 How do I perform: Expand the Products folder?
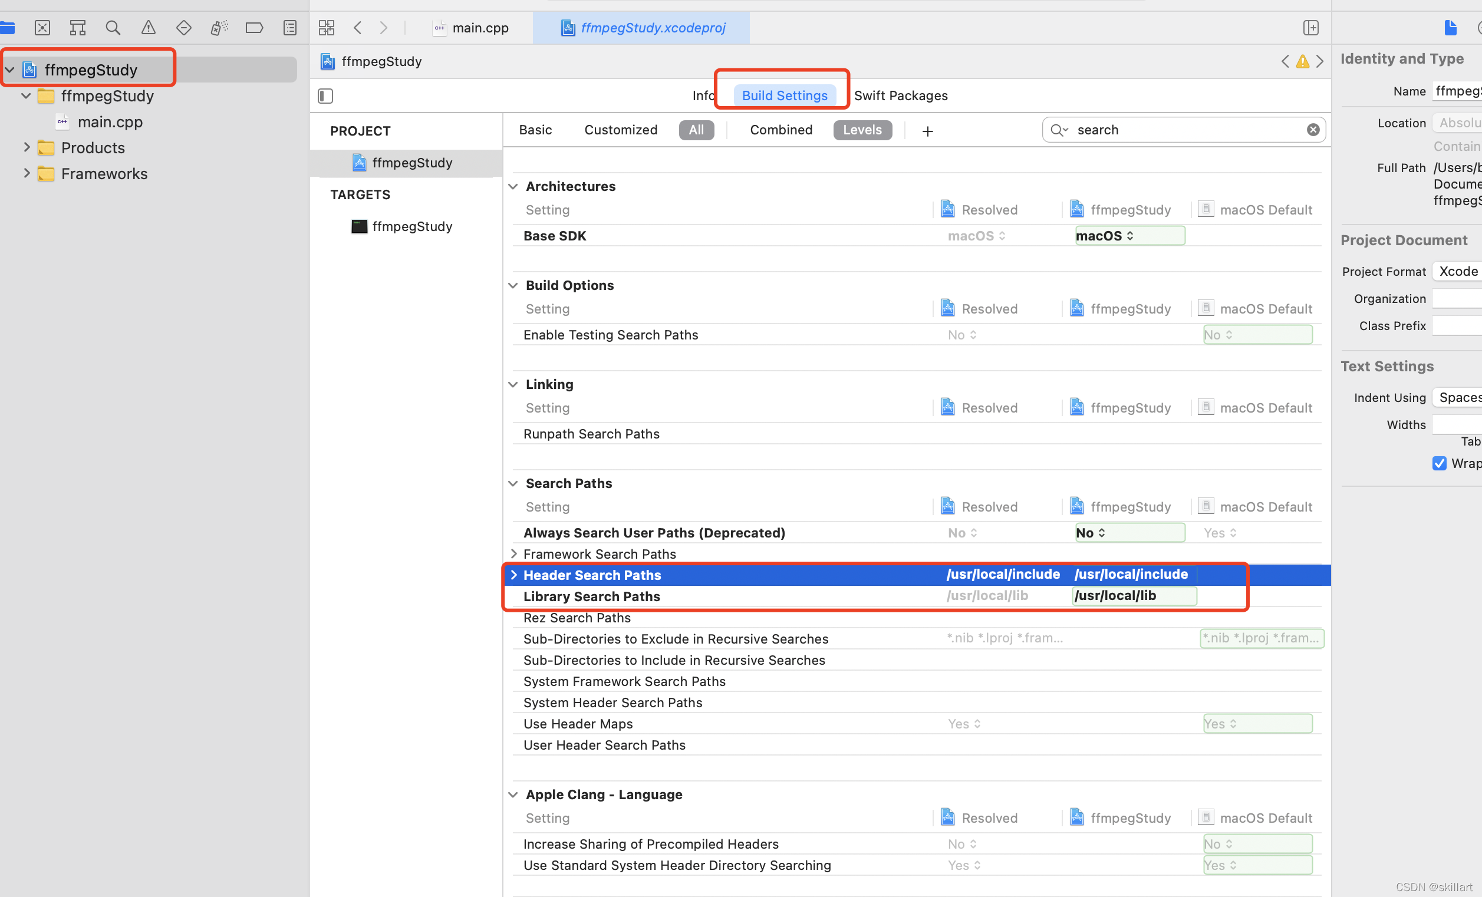27,148
